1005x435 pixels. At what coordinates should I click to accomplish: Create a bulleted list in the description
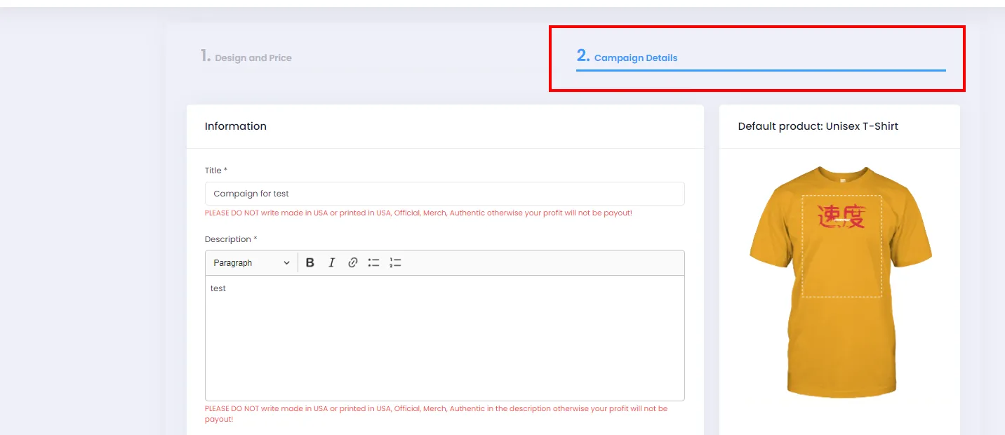(x=374, y=262)
